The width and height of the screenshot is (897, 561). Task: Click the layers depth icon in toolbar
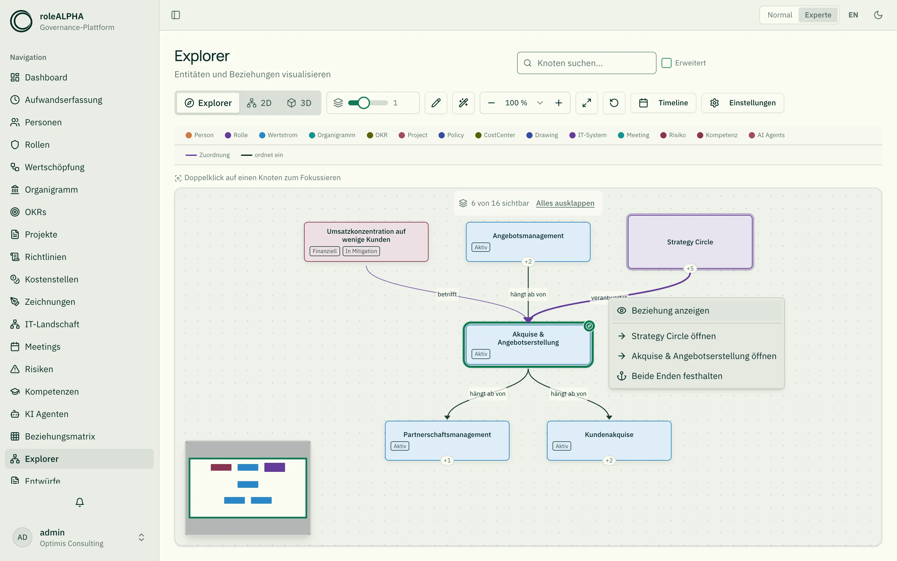(x=338, y=103)
